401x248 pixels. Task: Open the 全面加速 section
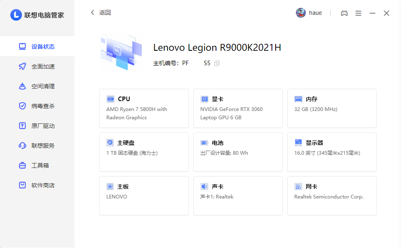(x=37, y=66)
